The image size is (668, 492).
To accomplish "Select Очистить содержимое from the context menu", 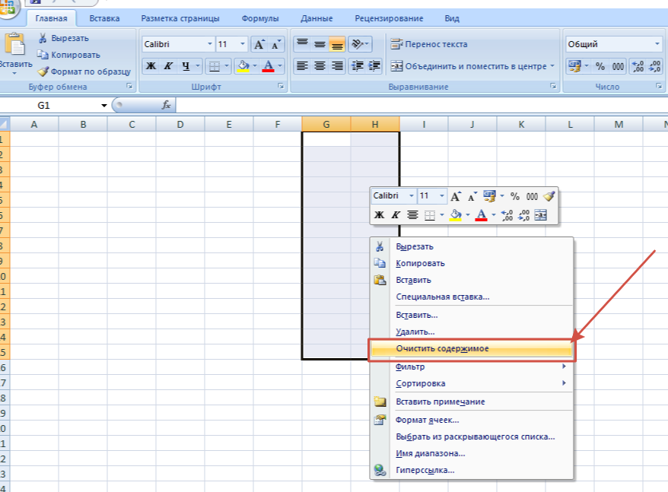I will click(x=442, y=348).
